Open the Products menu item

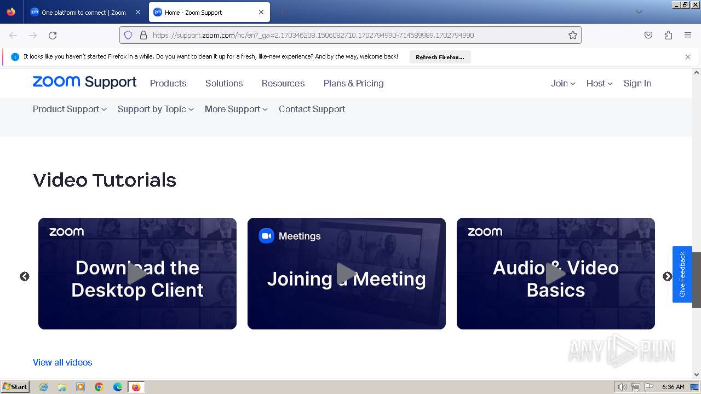(168, 83)
